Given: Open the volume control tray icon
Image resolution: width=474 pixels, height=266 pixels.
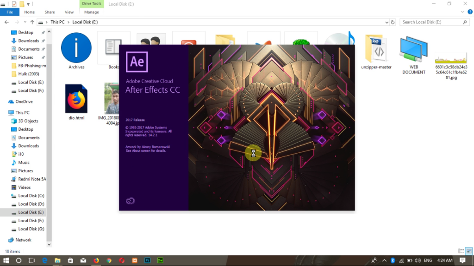Looking at the screenshot, I should (418, 260).
